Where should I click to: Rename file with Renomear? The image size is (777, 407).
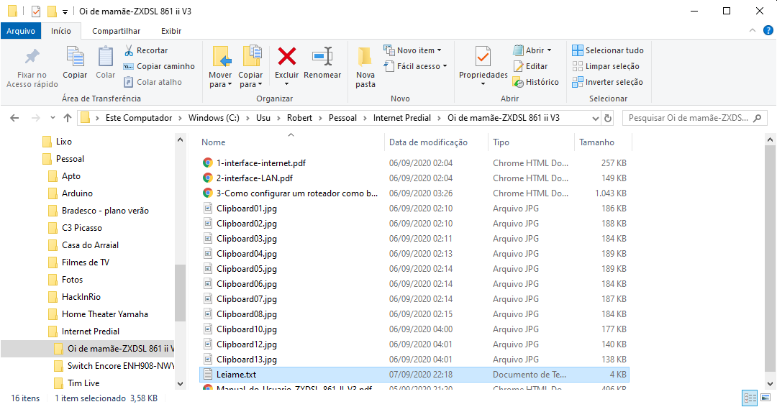[322, 63]
